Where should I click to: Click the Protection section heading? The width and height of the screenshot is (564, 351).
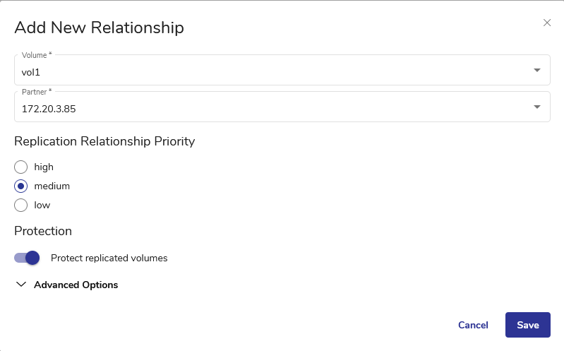coord(43,231)
